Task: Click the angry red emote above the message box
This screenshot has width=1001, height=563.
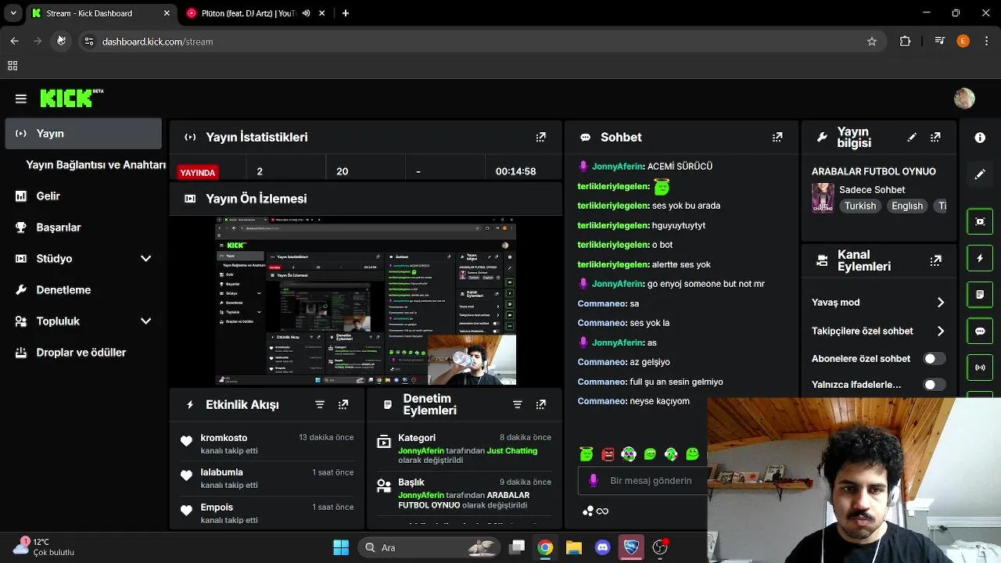Action: (608, 454)
